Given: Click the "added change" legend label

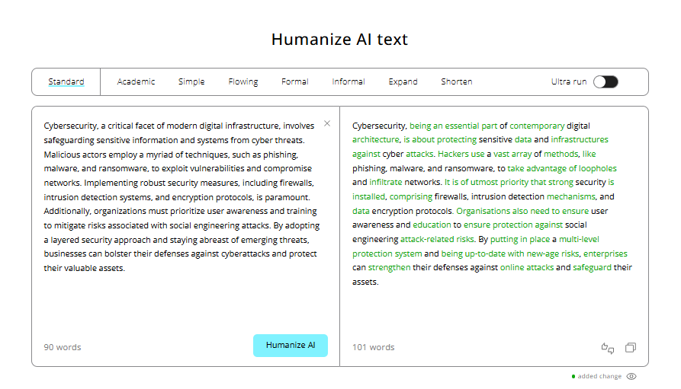Looking at the screenshot, I should pos(599,376).
